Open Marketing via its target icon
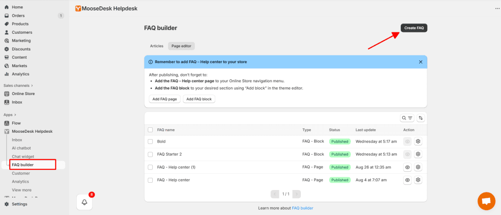The image size is (501, 215). pyautogui.click(x=6, y=41)
